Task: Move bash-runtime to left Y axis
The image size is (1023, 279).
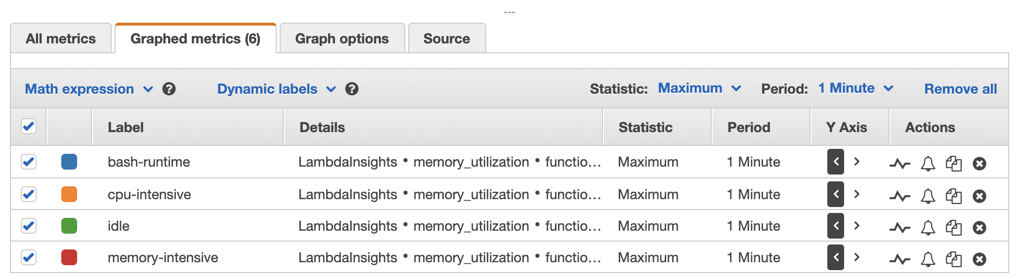Action: click(835, 162)
